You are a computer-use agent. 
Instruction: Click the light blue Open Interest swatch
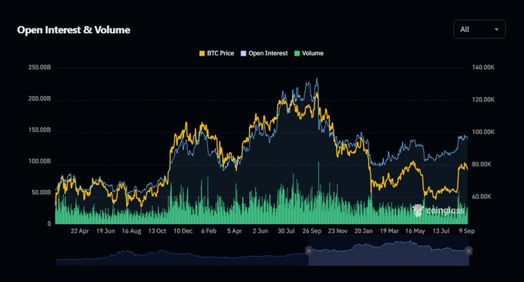[244, 53]
